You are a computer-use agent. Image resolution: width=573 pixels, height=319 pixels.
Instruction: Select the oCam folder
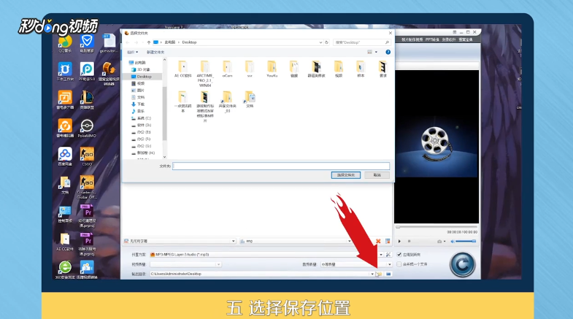point(227,69)
